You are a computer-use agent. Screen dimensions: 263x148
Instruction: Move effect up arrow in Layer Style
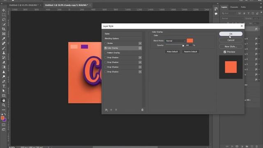[111, 110]
